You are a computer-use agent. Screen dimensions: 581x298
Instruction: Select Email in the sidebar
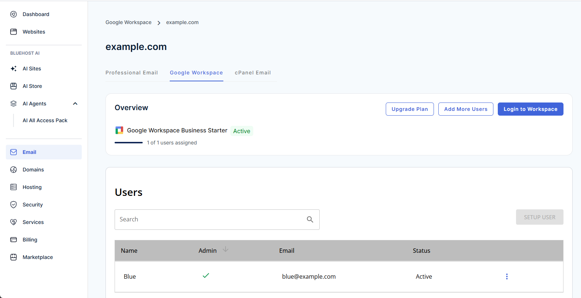point(44,152)
